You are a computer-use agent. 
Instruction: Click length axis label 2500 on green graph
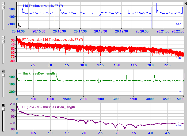click(x=100, y=99)
